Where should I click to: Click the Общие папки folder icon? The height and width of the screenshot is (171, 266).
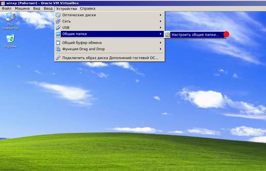pos(58,34)
